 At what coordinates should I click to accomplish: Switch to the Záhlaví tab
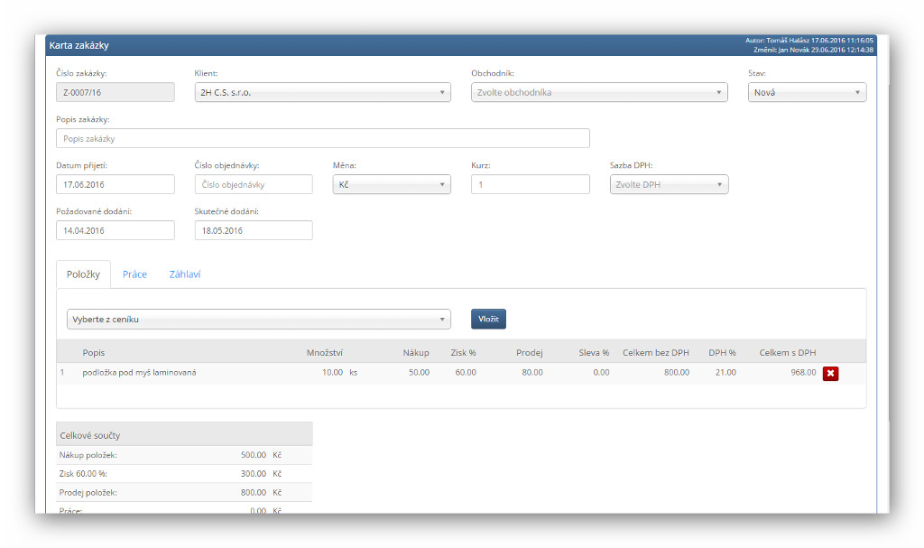click(x=185, y=274)
